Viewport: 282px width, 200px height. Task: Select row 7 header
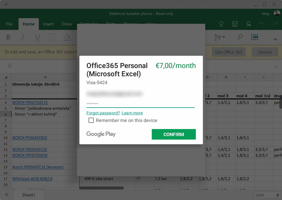[6, 120]
